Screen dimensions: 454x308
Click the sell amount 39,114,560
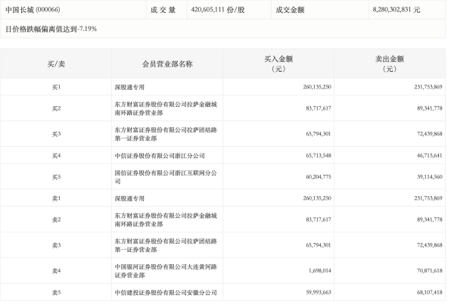(430, 176)
